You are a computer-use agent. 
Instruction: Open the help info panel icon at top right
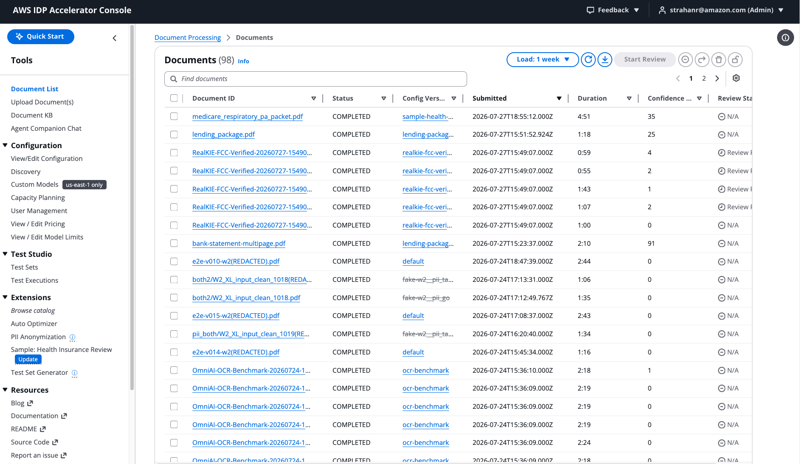pyautogui.click(x=786, y=38)
